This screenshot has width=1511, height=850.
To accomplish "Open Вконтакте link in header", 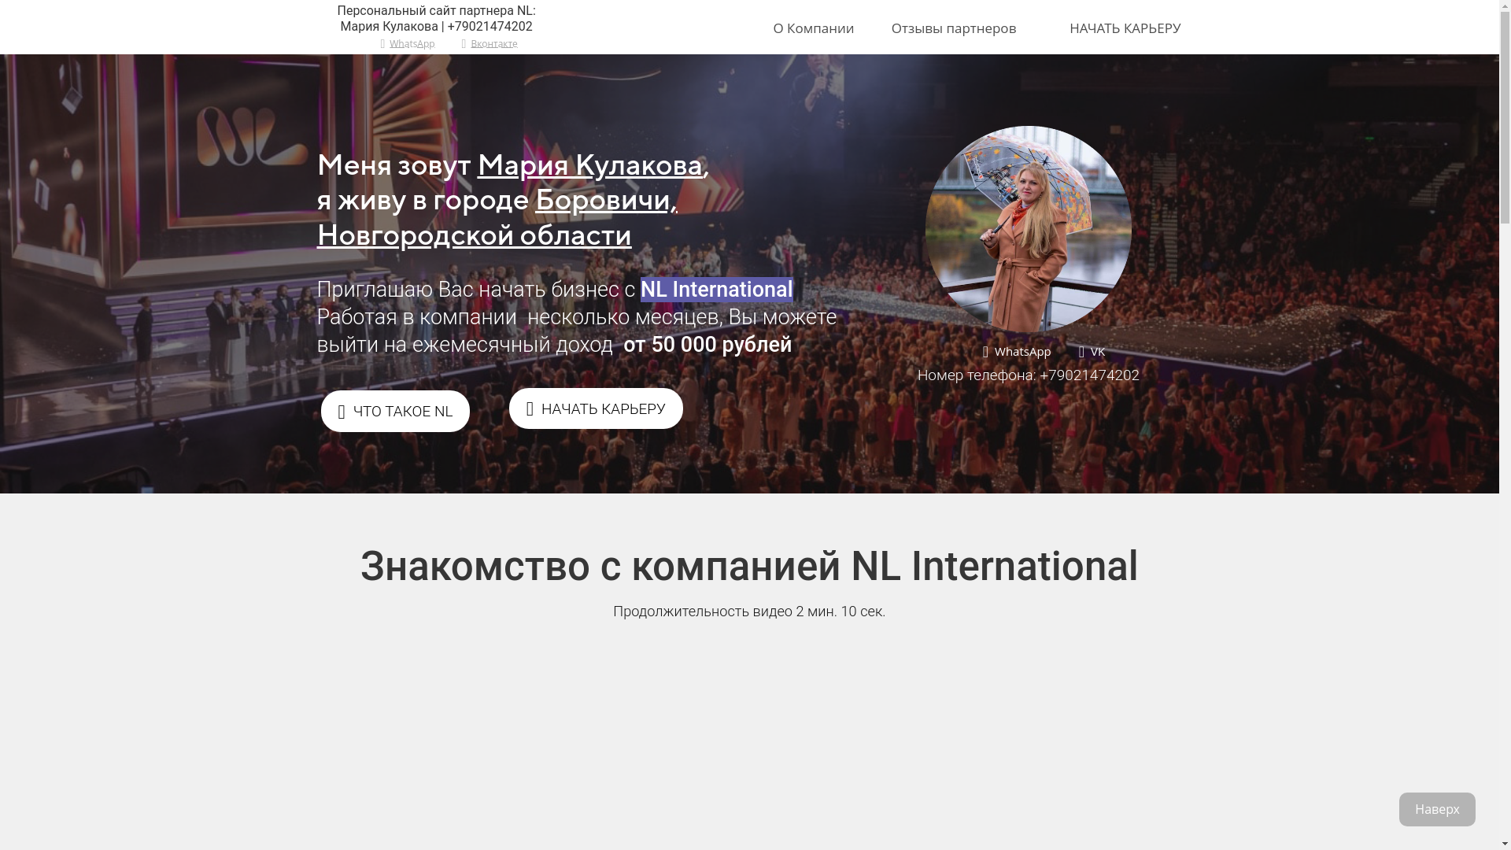I will 493,44.
